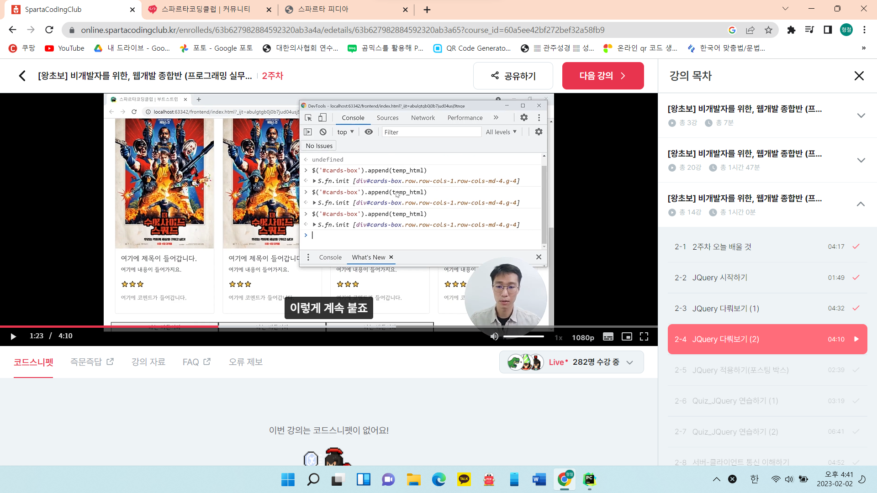The height and width of the screenshot is (493, 877).
Task: Open lecture 2-2 JQuery 시작하기
Action: [767, 278]
